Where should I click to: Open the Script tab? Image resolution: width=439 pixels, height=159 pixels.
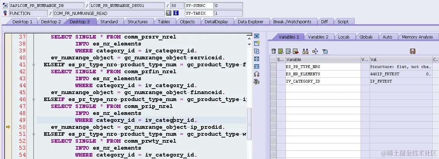343,22
